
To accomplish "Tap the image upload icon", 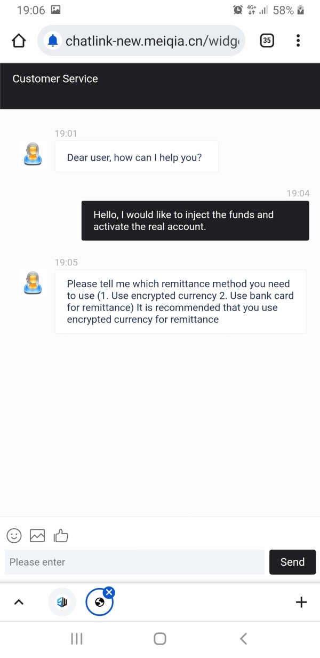I will [37, 535].
